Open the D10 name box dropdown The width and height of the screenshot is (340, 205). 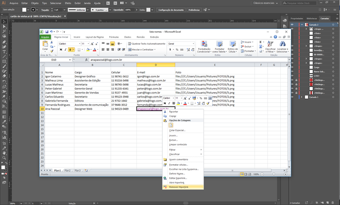[70, 60]
